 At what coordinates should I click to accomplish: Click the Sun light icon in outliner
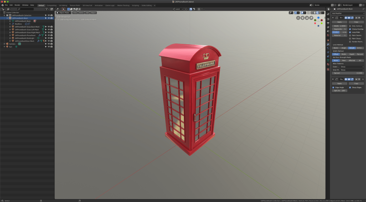pyautogui.click(x=7, y=47)
